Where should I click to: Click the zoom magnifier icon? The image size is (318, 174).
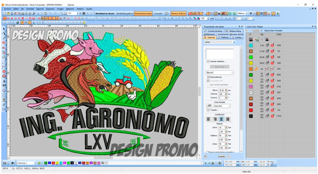point(62,13)
